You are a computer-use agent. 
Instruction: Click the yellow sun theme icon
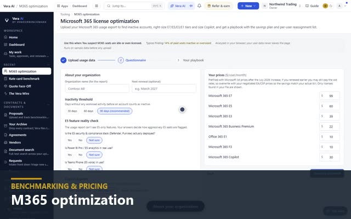pyautogui.click(x=325, y=6)
